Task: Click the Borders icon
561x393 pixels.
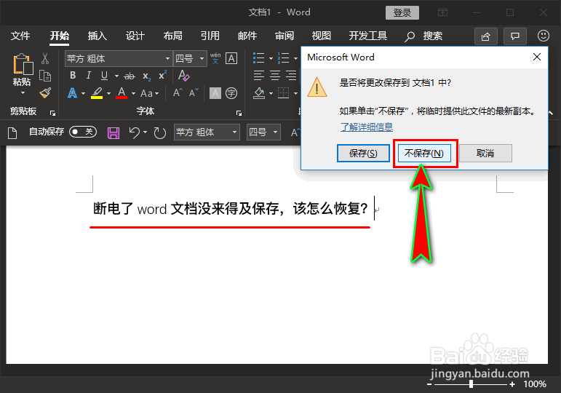Action: (283, 93)
